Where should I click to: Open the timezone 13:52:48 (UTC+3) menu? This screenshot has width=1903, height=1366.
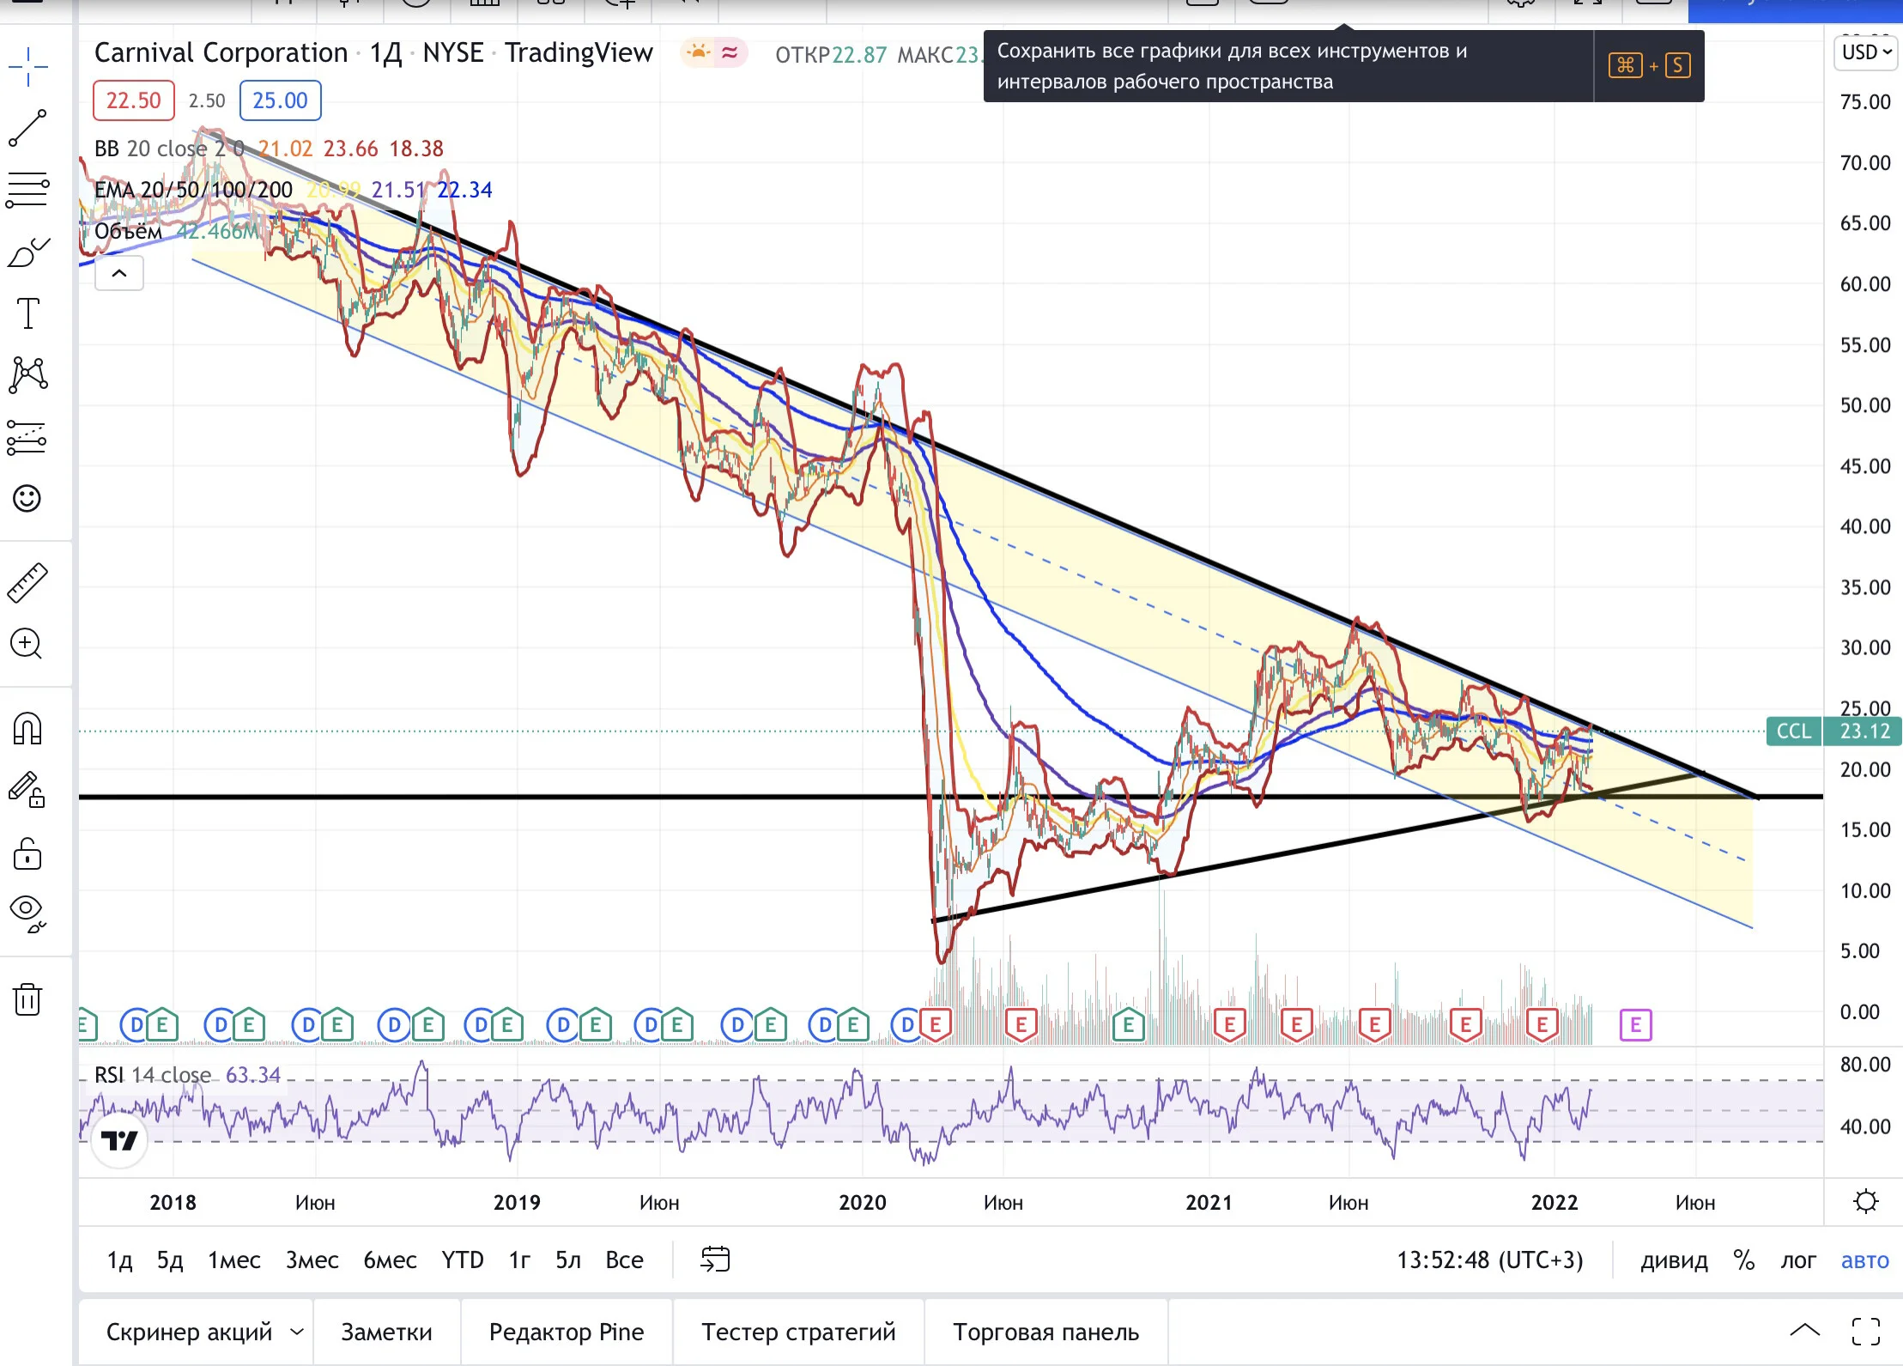(x=1489, y=1260)
